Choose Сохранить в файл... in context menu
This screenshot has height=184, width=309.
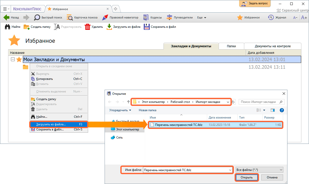pos(59,129)
